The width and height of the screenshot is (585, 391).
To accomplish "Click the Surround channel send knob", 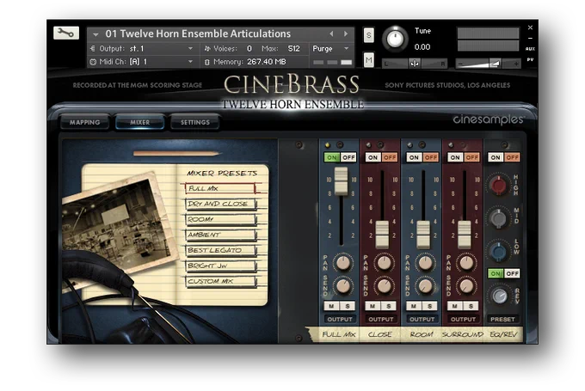I will coord(466,286).
